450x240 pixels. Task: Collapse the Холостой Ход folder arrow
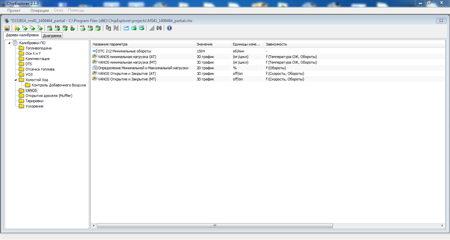(x=16, y=80)
